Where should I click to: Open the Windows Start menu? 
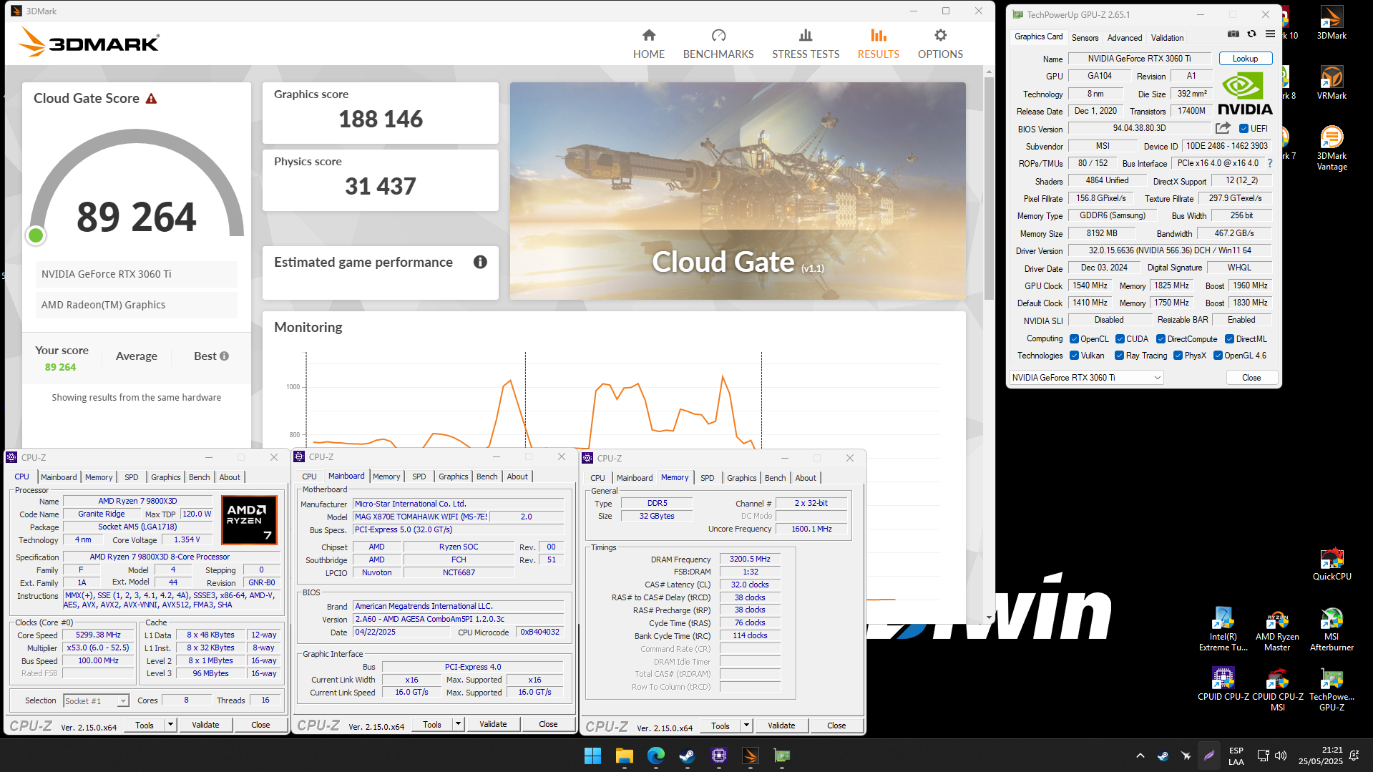coord(592,756)
